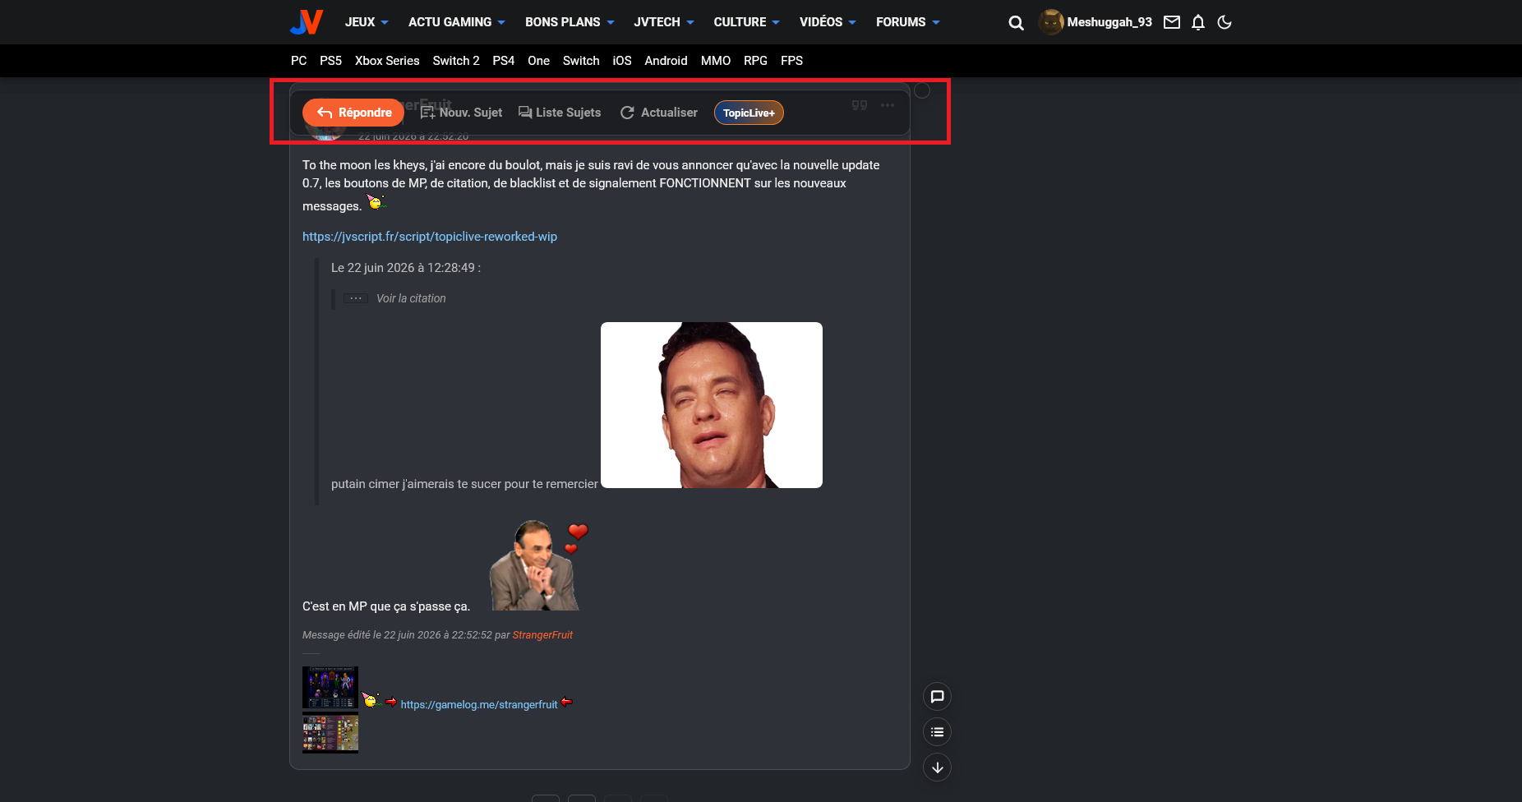Expand the FORUMS menu
This screenshot has height=802, width=1522.
click(907, 22)
